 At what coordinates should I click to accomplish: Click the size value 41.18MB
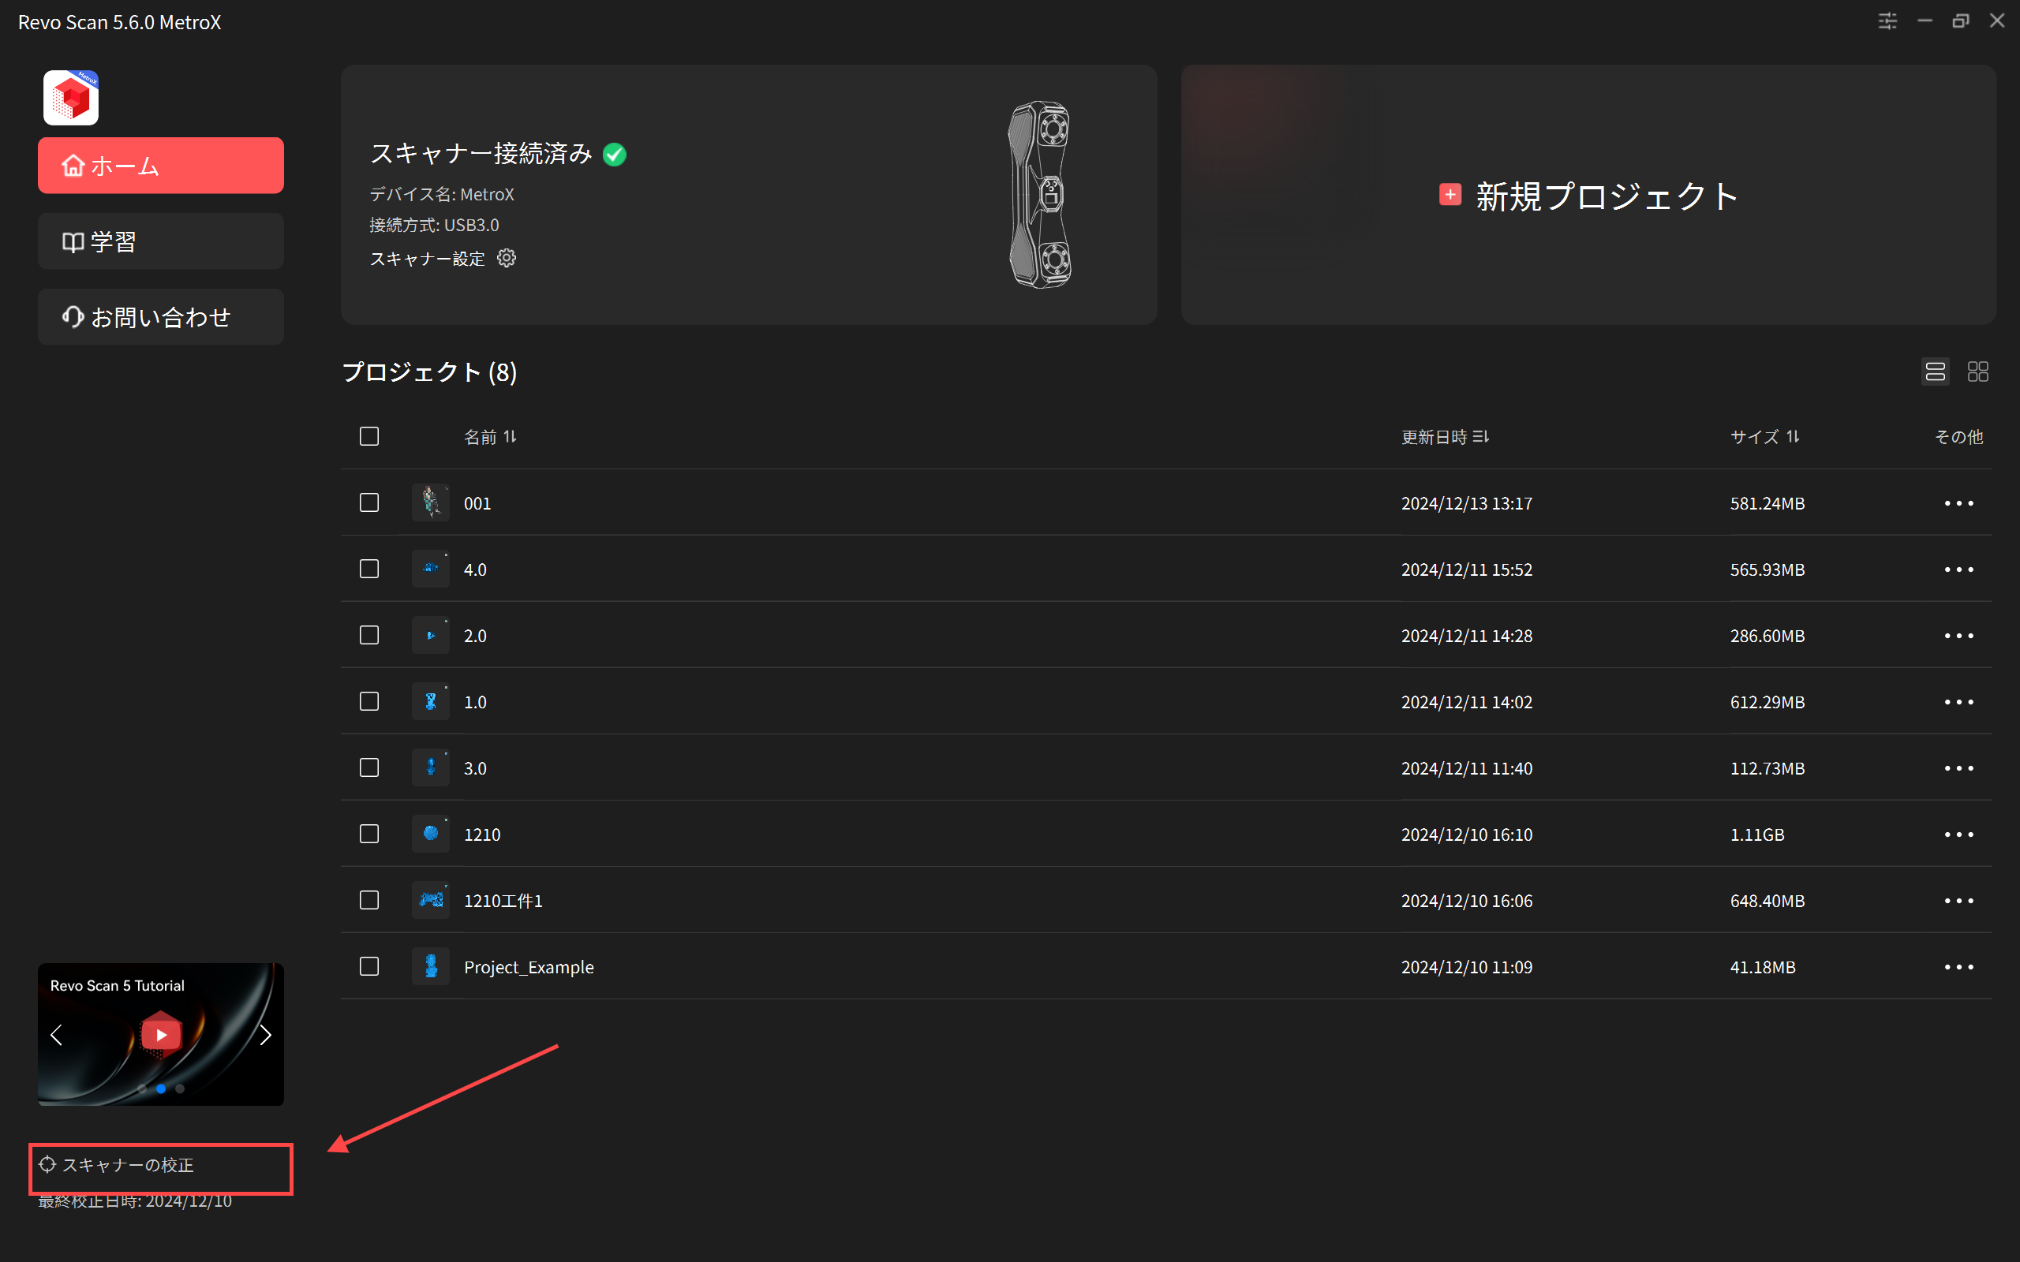[1762, 966]
